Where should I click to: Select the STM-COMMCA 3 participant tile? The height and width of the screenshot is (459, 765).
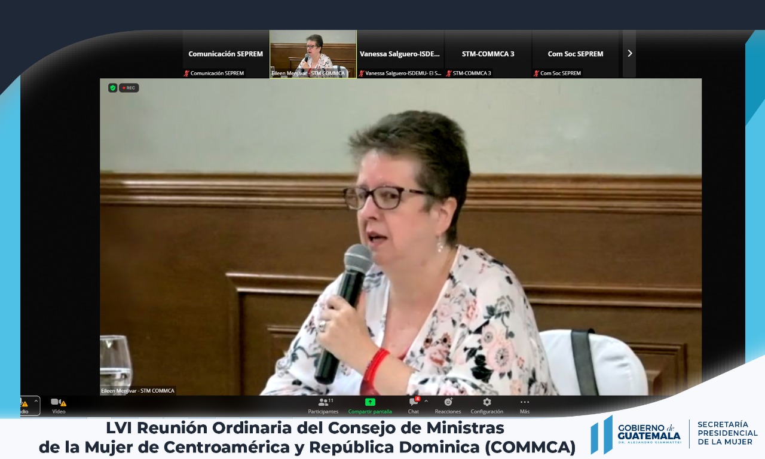[x=488, y=54]
